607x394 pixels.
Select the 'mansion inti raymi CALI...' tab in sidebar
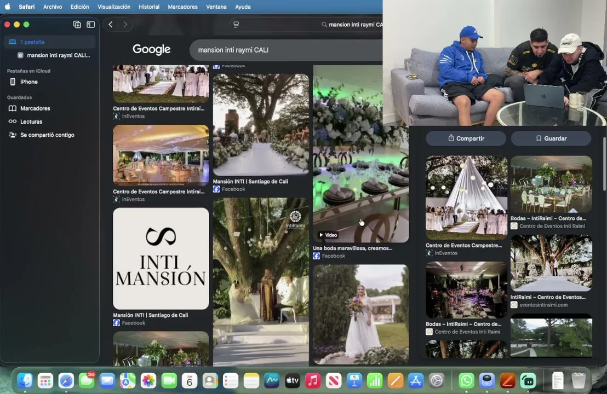click(x=54, y=55)
